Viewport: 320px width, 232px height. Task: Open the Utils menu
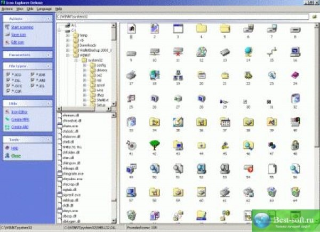(30, 9)
